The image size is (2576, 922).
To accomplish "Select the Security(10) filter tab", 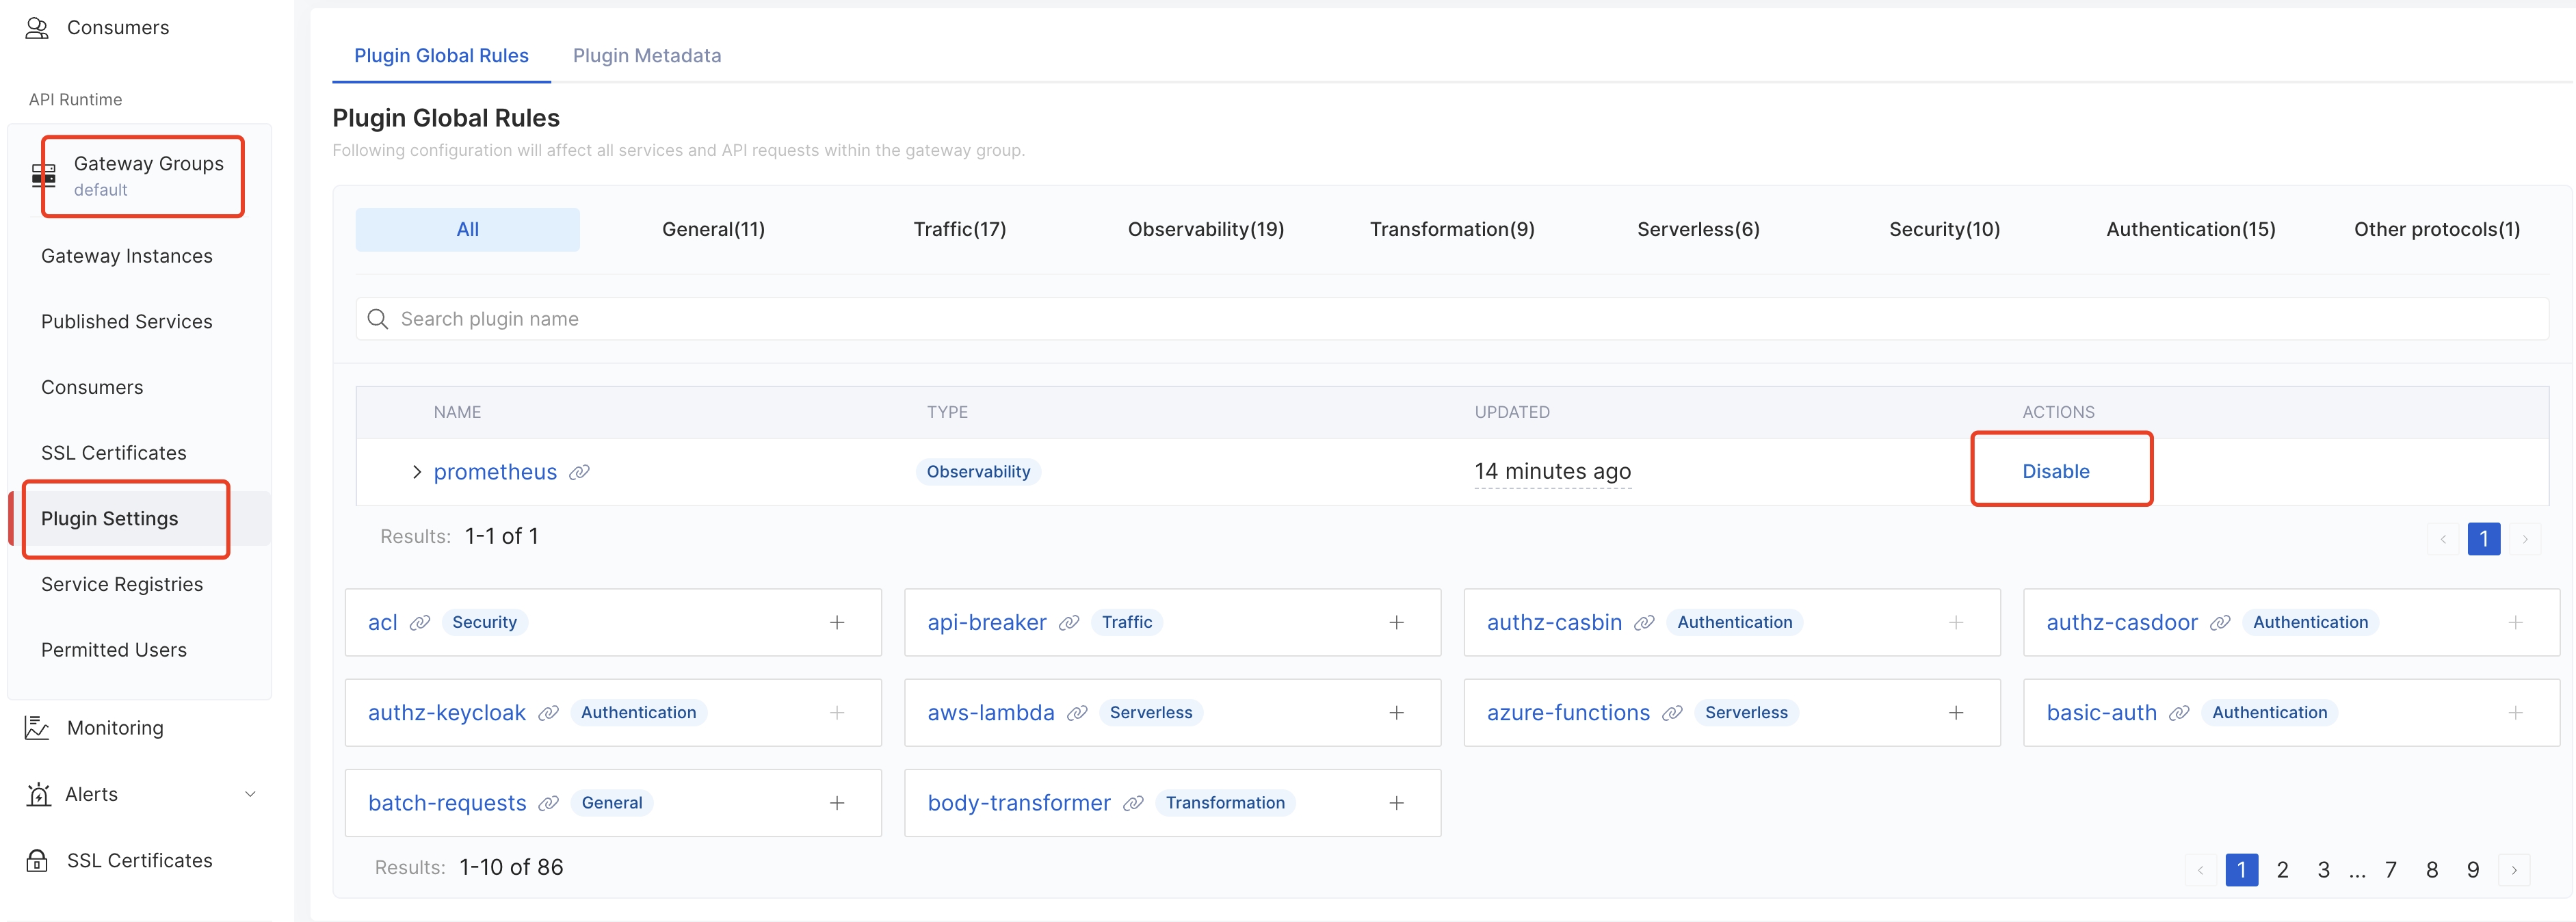I will click(x=1943, y=229).
